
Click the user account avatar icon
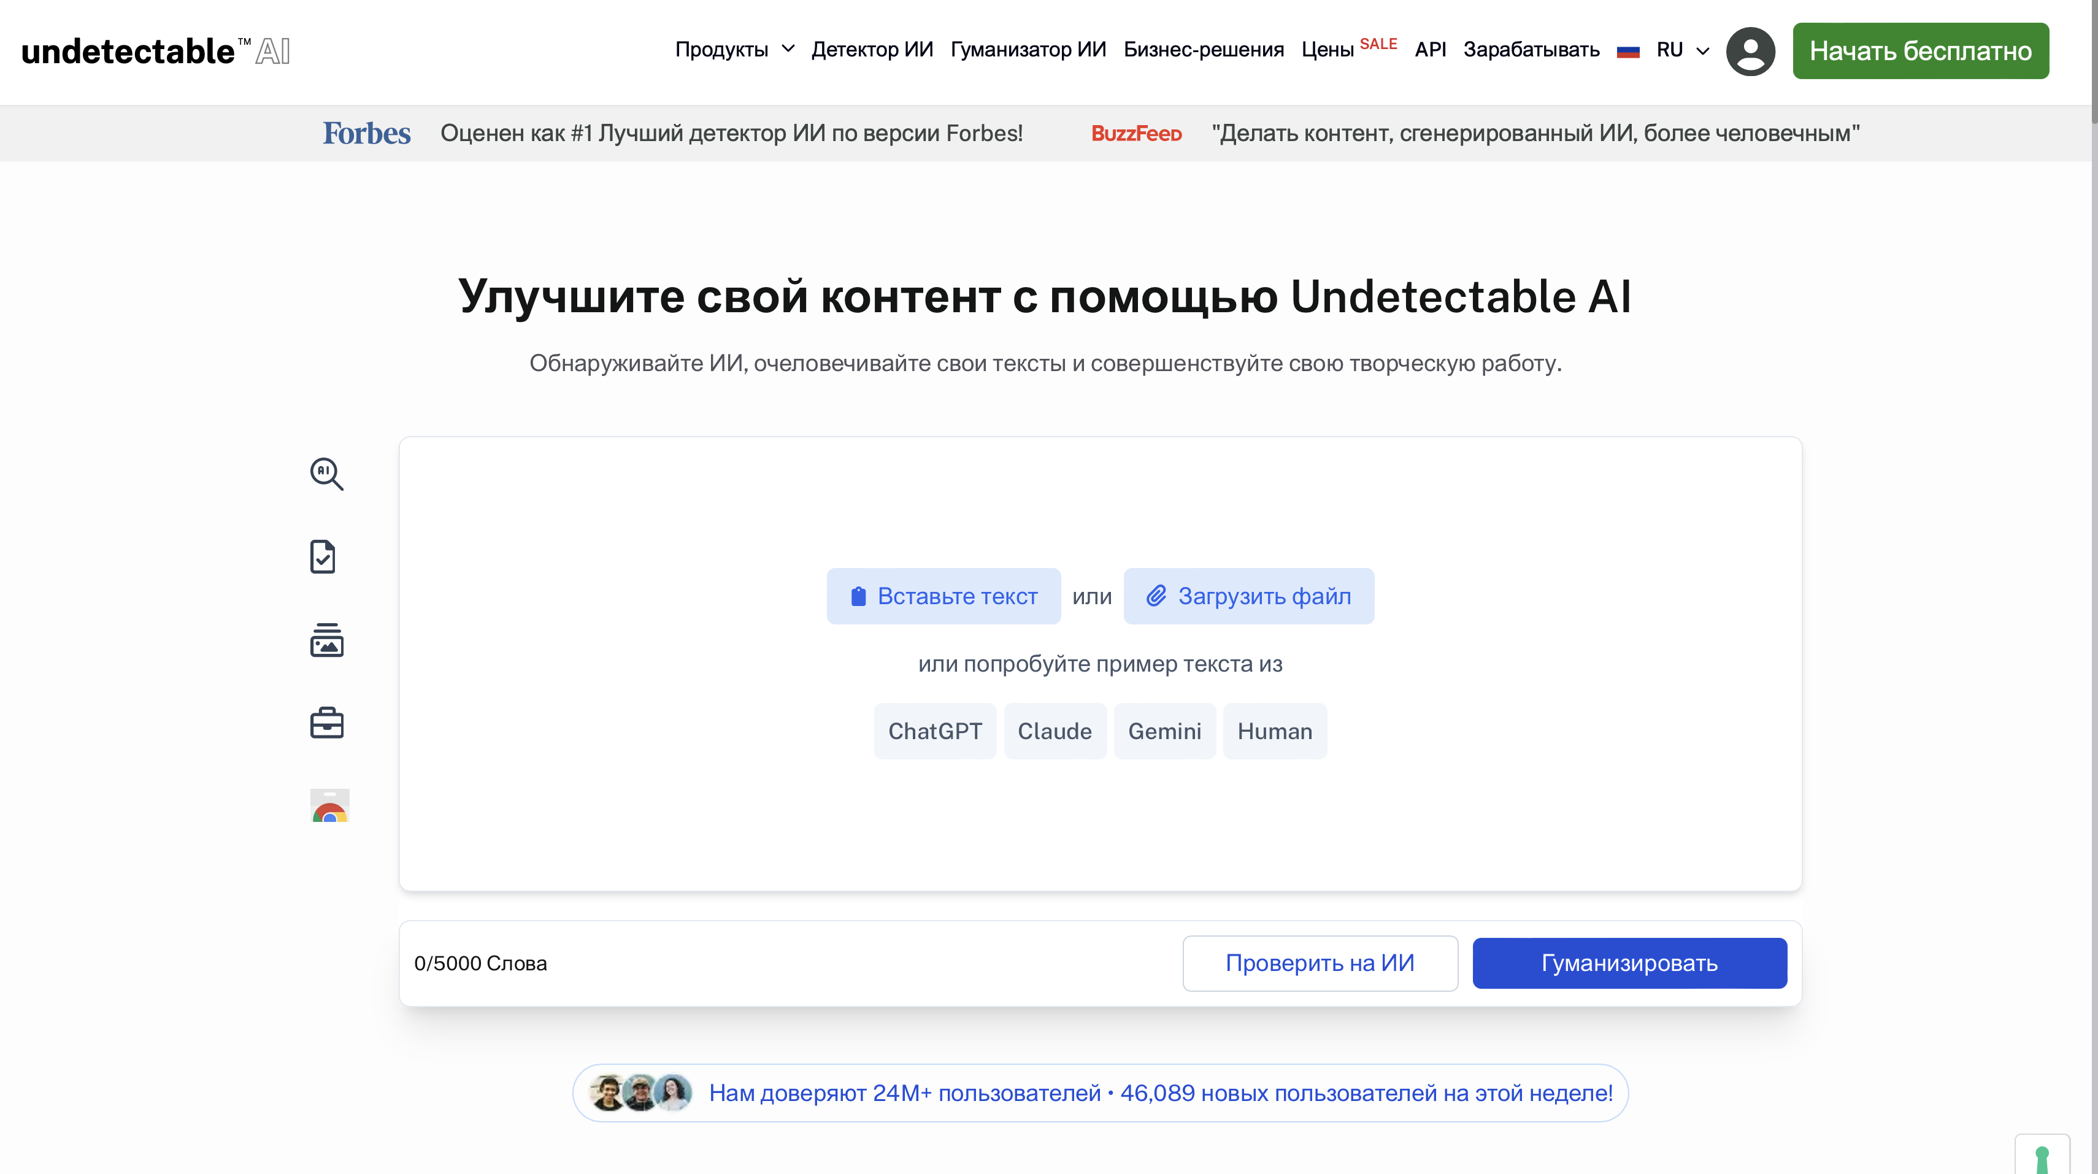coord(1750,52)
